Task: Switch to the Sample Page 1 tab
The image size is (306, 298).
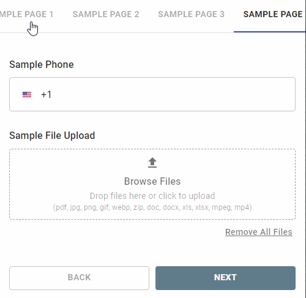Action: (26, 14)
